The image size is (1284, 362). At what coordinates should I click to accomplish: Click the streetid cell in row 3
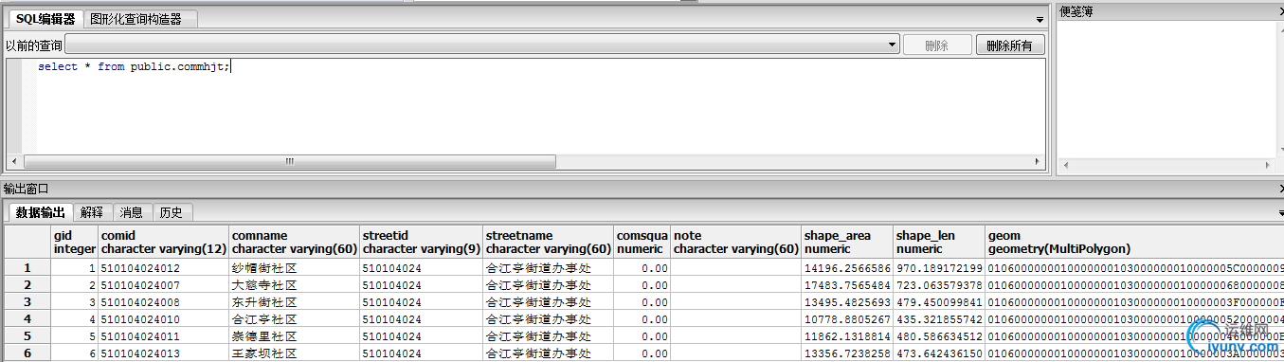422,301
